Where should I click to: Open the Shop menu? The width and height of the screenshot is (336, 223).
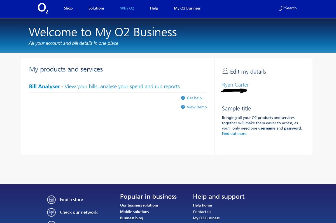tap(68, 8)
